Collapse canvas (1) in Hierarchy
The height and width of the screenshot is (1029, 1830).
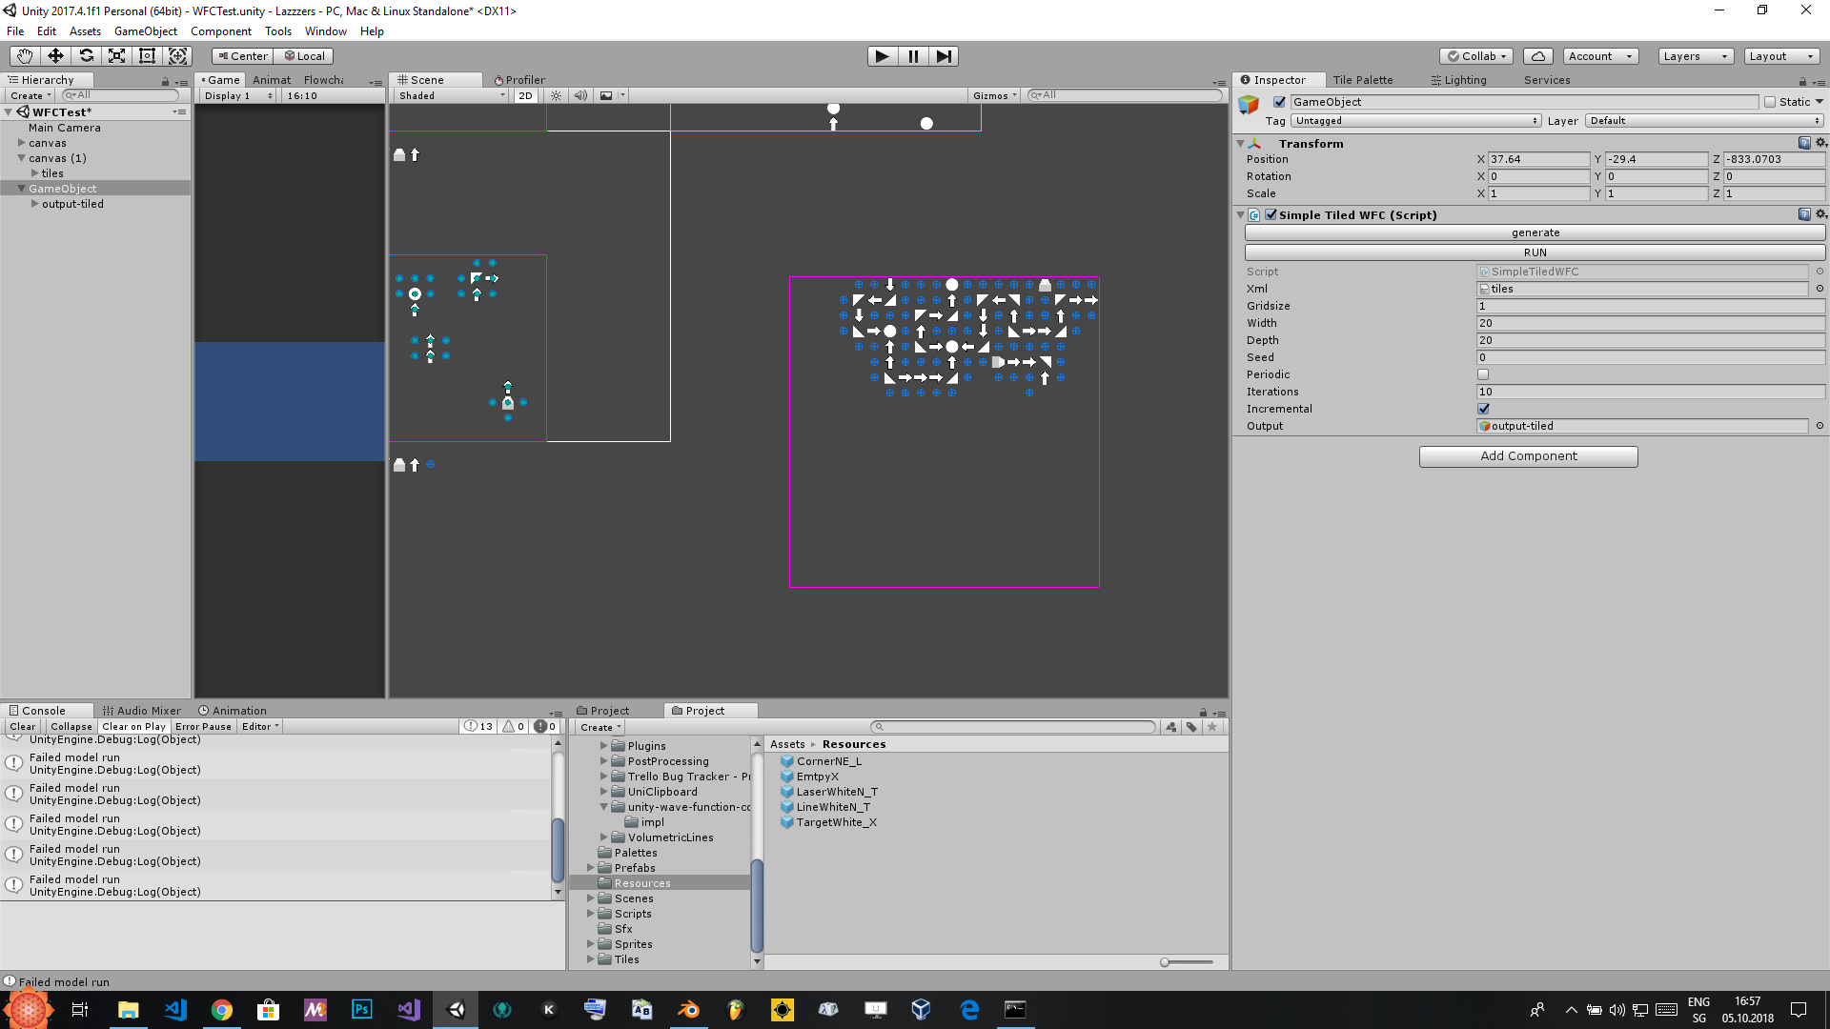coord(22,158)
